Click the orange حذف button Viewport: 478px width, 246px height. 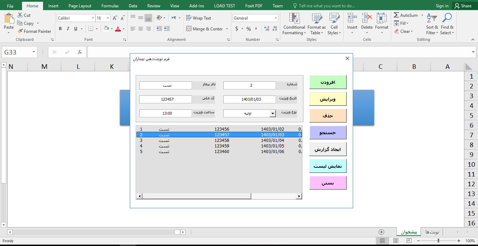point(328,116)
